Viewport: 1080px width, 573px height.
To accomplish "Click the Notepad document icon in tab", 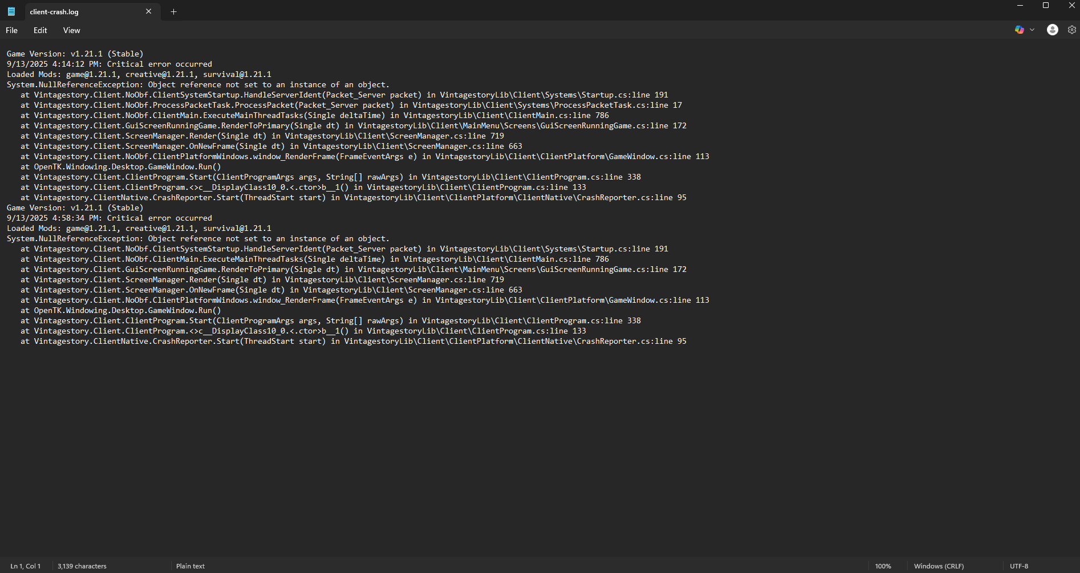I will pyautogui.click(x=11, y=11).
